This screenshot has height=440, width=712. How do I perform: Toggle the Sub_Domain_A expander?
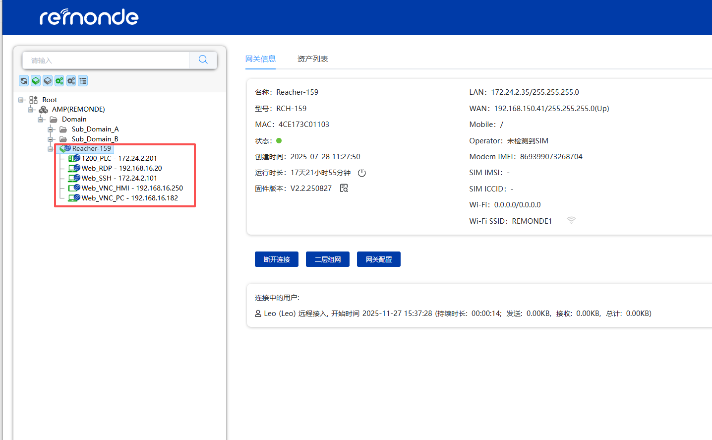pyautogui.click(x=51, y=129)
